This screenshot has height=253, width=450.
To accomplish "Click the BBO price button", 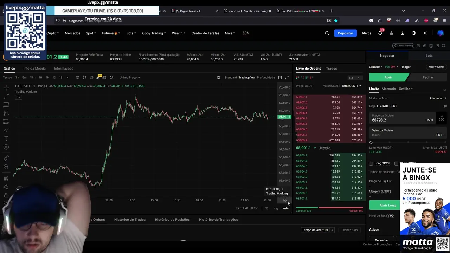I will tap(441, 118).
